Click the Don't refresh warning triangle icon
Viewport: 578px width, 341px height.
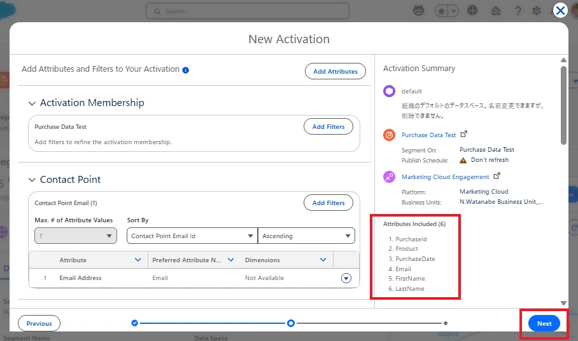pyautogui.click(x=463, y=160)
